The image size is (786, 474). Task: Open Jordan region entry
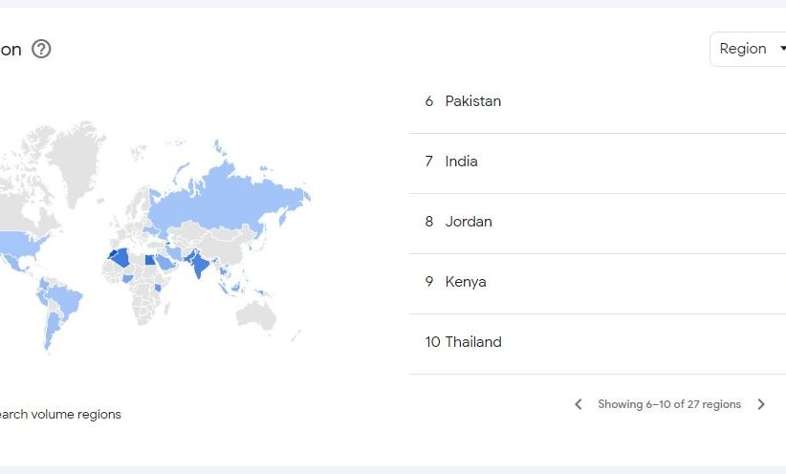tap(598, 222)
